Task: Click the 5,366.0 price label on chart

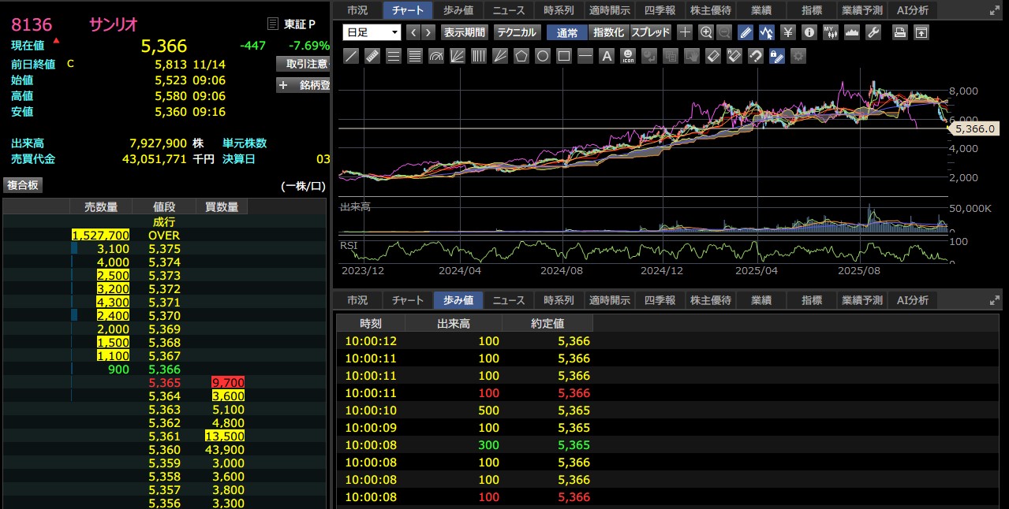Action: coord(976,128)
